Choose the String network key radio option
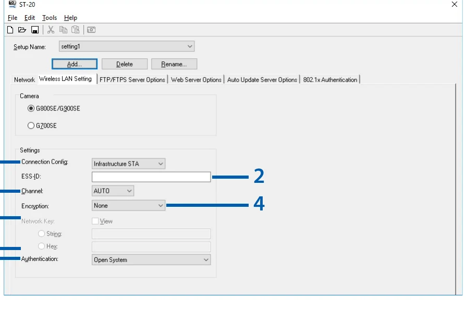This screenshot has width=466, height=311. [41, 234]
